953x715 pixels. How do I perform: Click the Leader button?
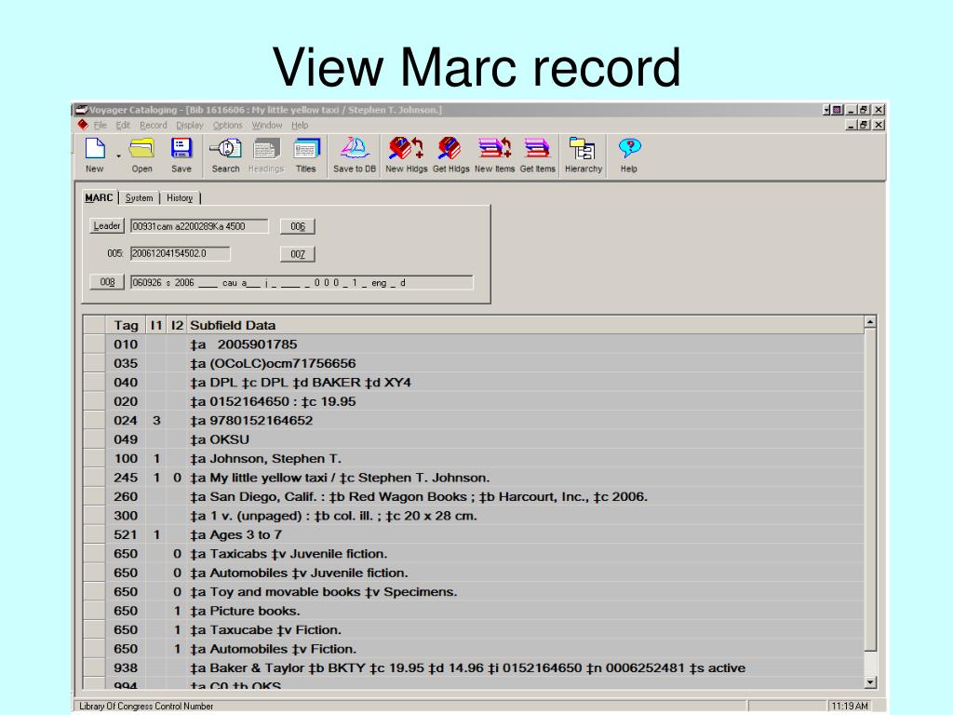(106, 226)
